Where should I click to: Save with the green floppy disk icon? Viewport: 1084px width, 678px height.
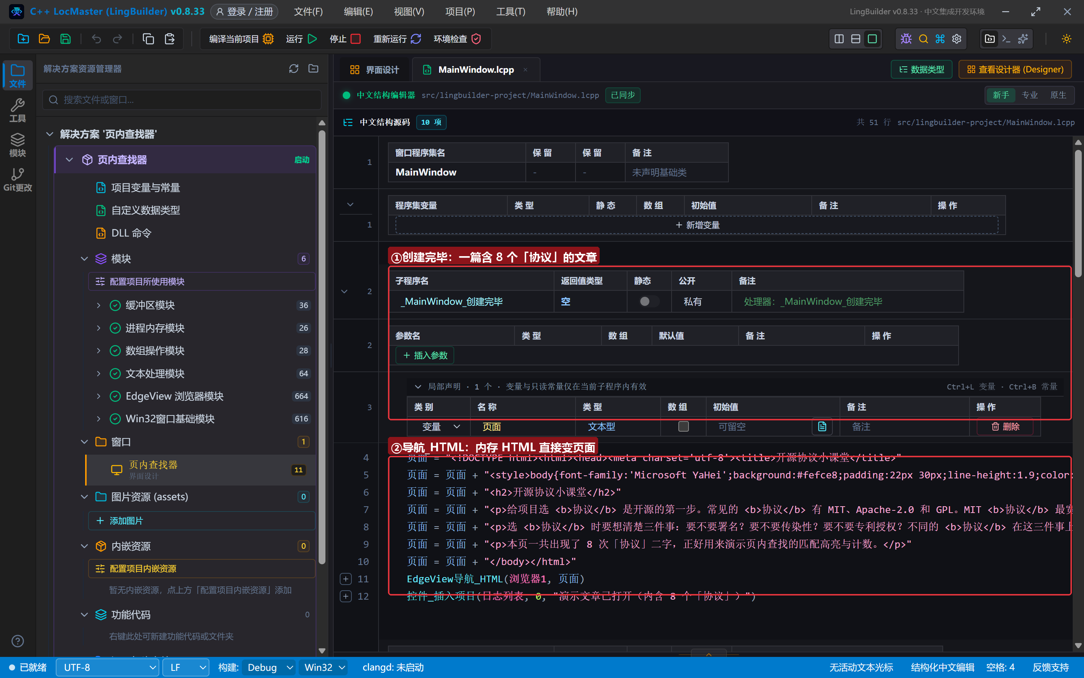[66, 39]
